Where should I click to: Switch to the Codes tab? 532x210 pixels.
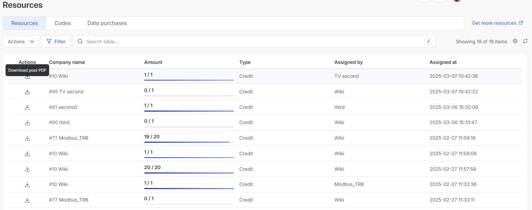(63, 23)
